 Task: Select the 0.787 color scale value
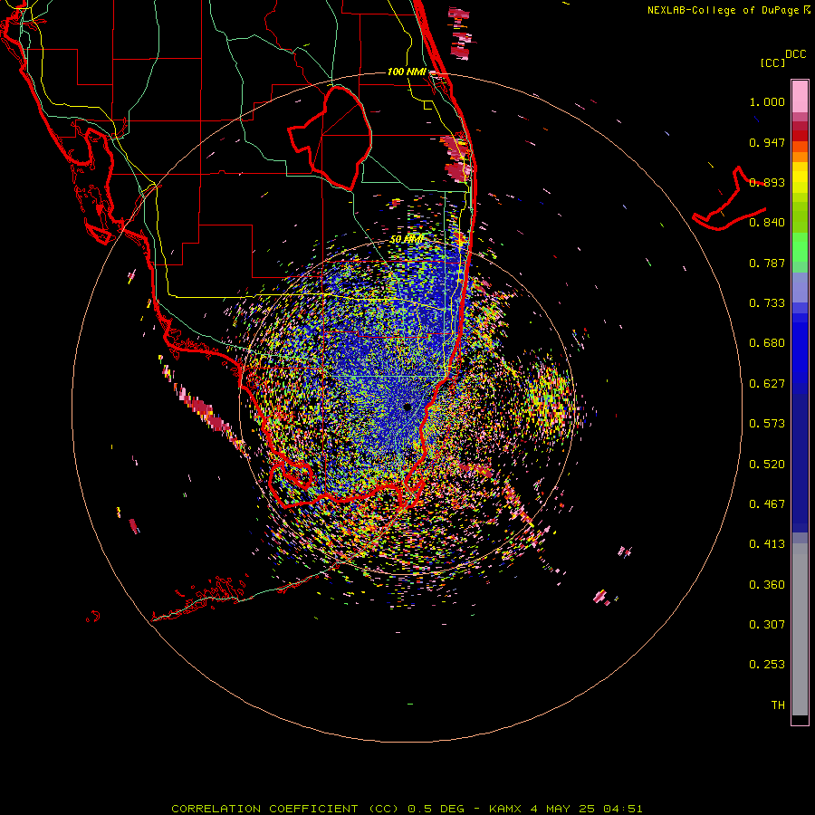tap(767, 263)
